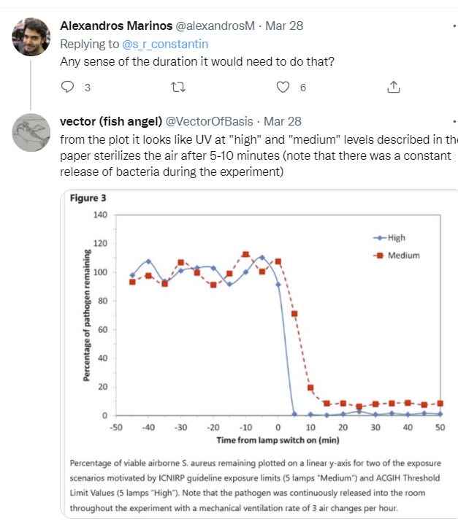Open vector (fish angel) avatar
458x527 pixels.
31,132
